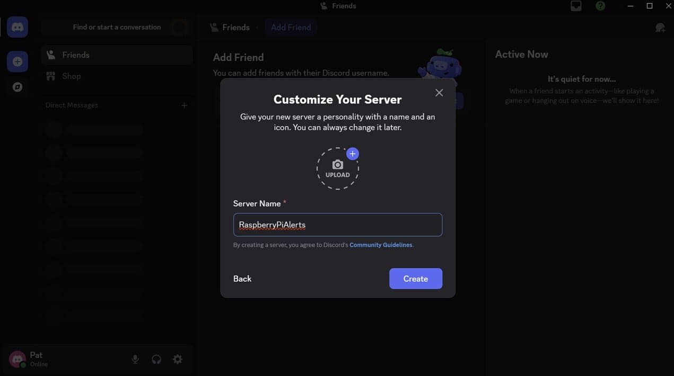Click the Server Name text field
674x376 pixels.
[x=338, y=225]
